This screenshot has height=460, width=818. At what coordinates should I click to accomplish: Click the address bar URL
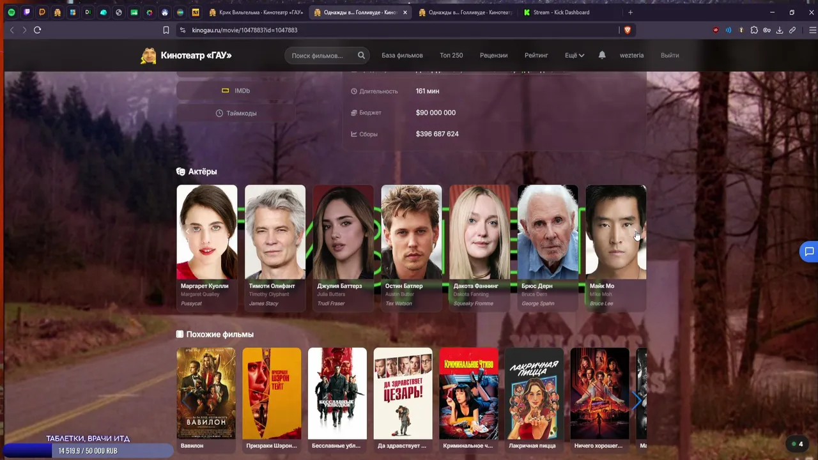coord(245,30)
